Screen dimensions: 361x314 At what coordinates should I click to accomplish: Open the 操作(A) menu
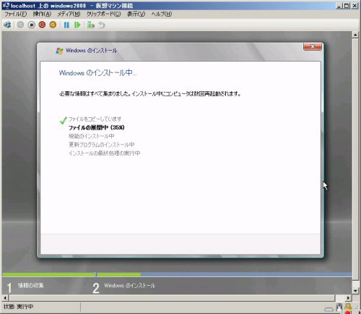43,14
